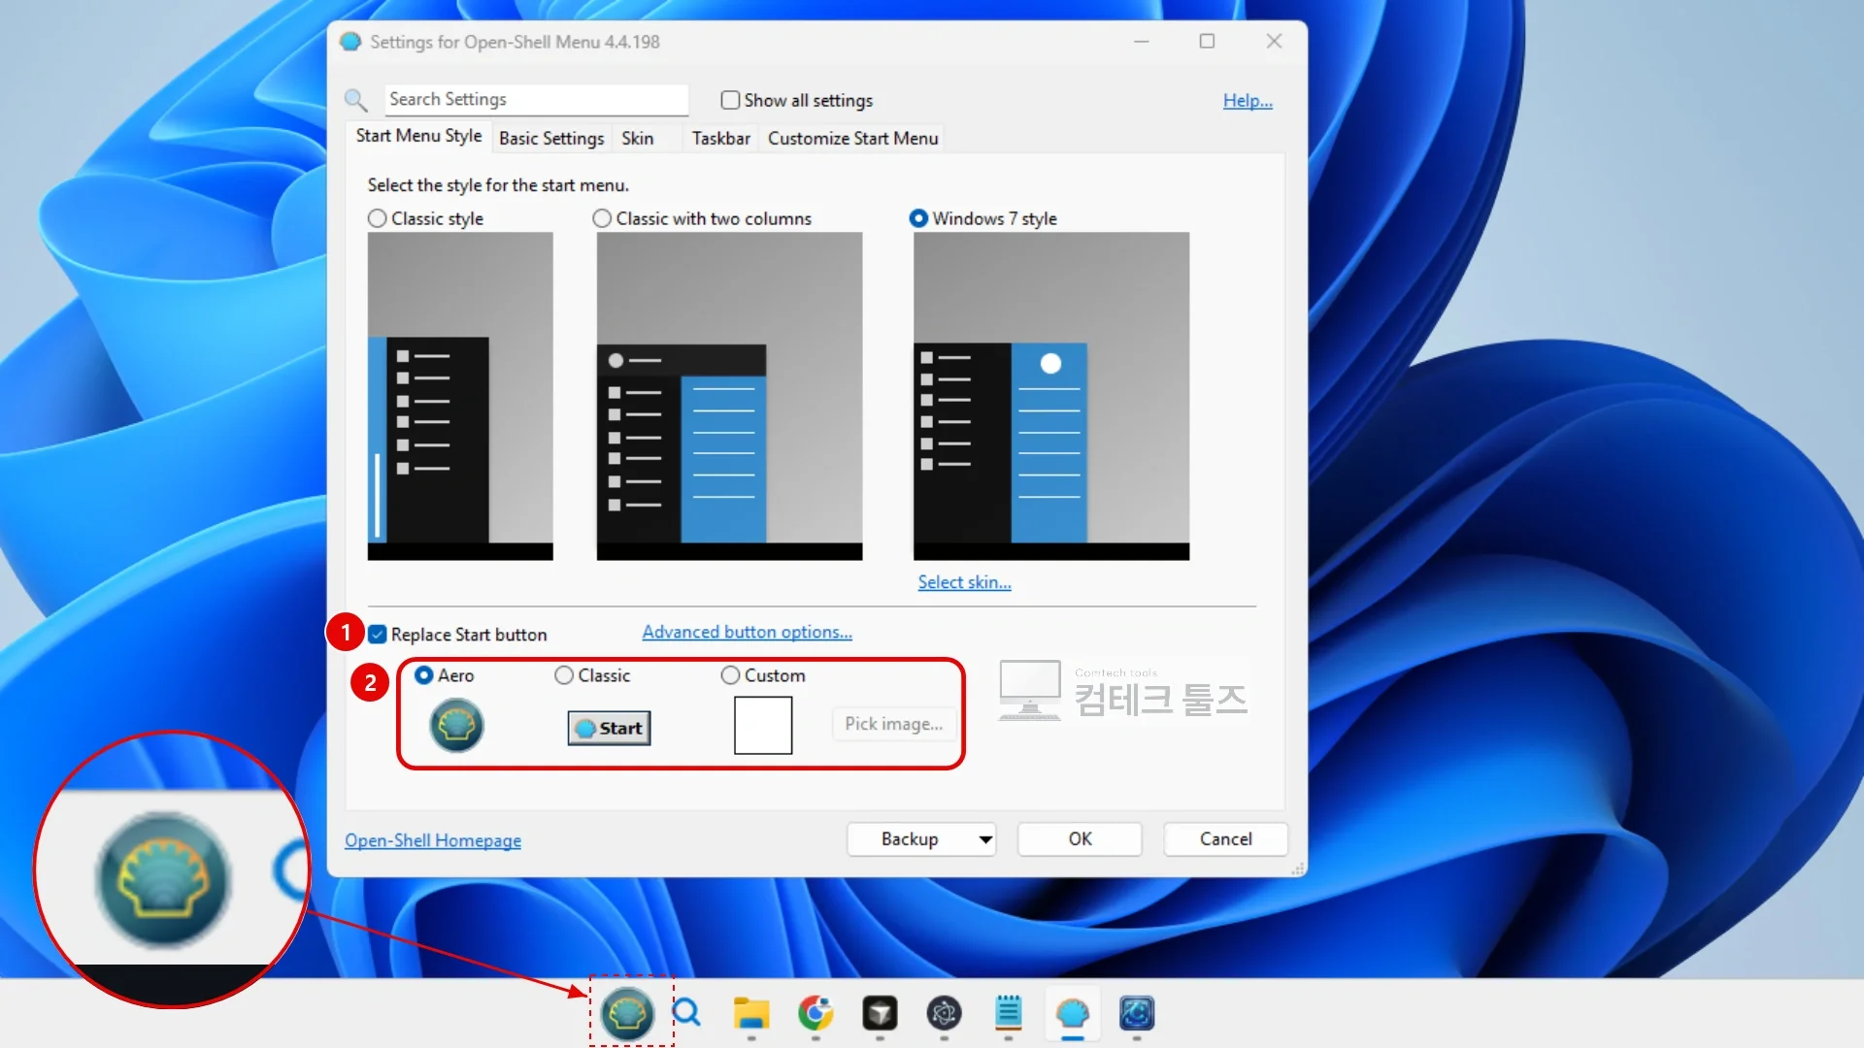The image size is (1864, 1048).
Task: Open Advanced button options link
Action: [x=747, y=632]
